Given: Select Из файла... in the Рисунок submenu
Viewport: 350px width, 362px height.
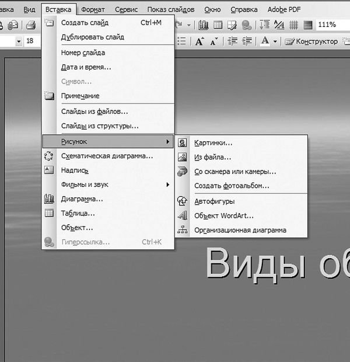Looking at the screenshot, I should pyautogui.click(x=213, y=157).
